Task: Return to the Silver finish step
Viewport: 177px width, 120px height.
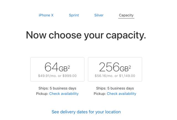Action: [99, 15]
